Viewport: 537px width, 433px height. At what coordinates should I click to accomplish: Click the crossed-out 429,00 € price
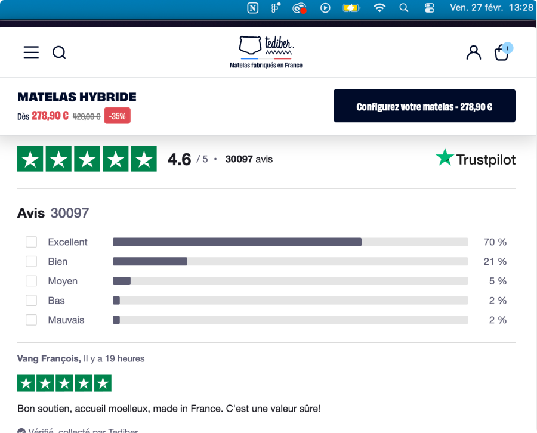(x=87, y=117)
